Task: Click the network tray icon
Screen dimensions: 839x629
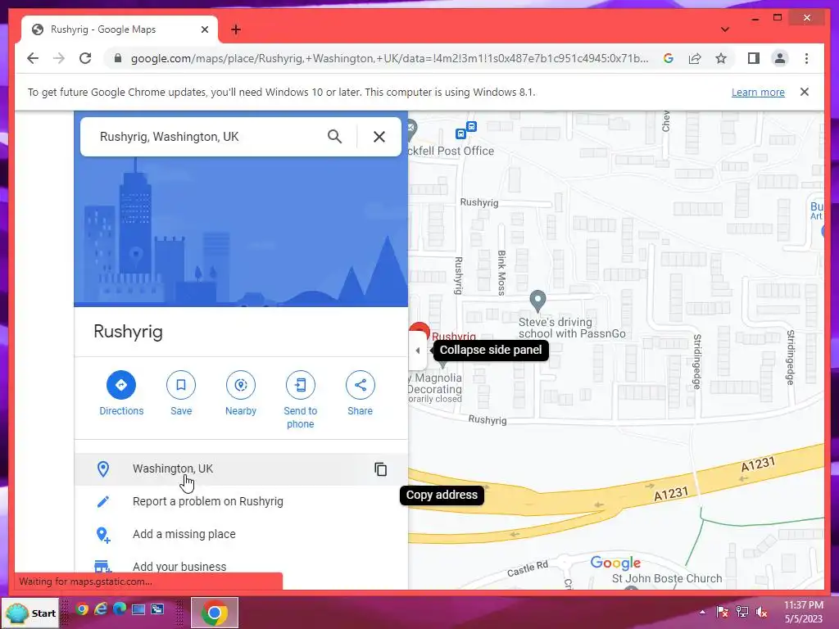Action: [741, 611]
